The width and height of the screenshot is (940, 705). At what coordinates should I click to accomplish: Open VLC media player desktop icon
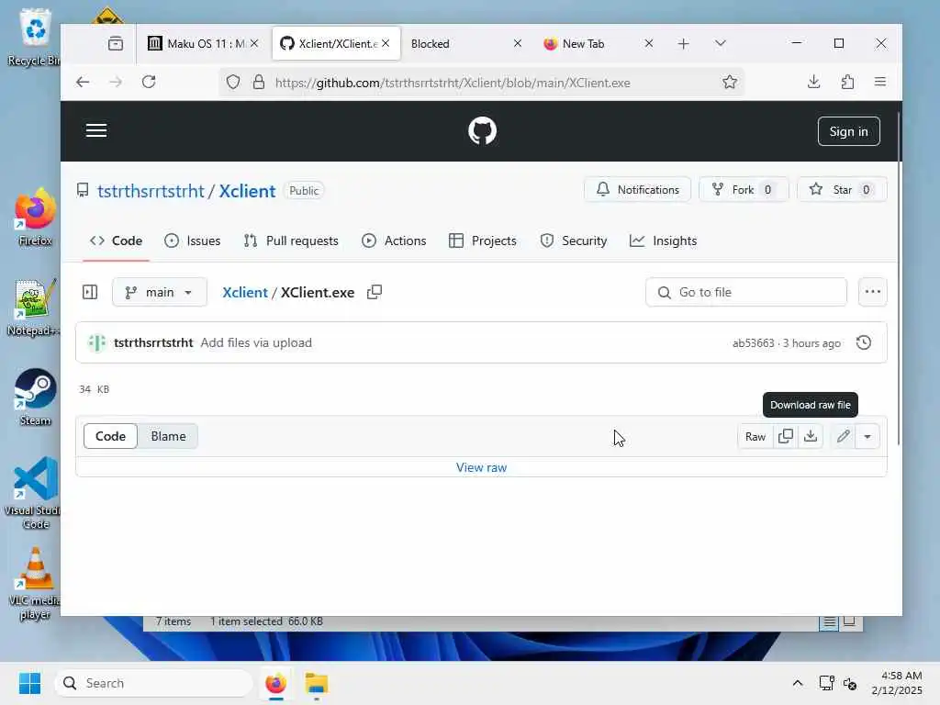[35, 583]
